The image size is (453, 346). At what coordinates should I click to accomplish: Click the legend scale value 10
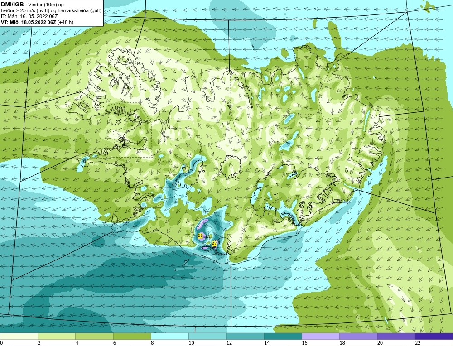coord(191,343)
